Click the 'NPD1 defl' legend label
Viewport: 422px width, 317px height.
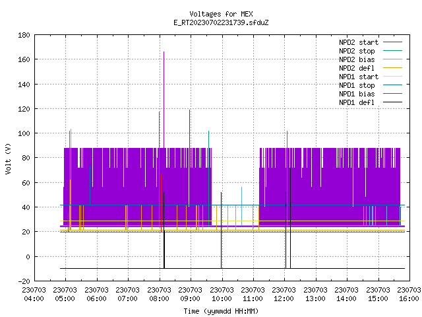pos(357,103)
